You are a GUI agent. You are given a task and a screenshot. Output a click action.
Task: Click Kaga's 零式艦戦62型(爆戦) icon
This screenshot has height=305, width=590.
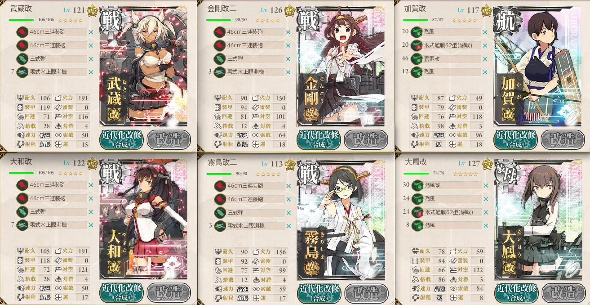click(x=417, y=45)
